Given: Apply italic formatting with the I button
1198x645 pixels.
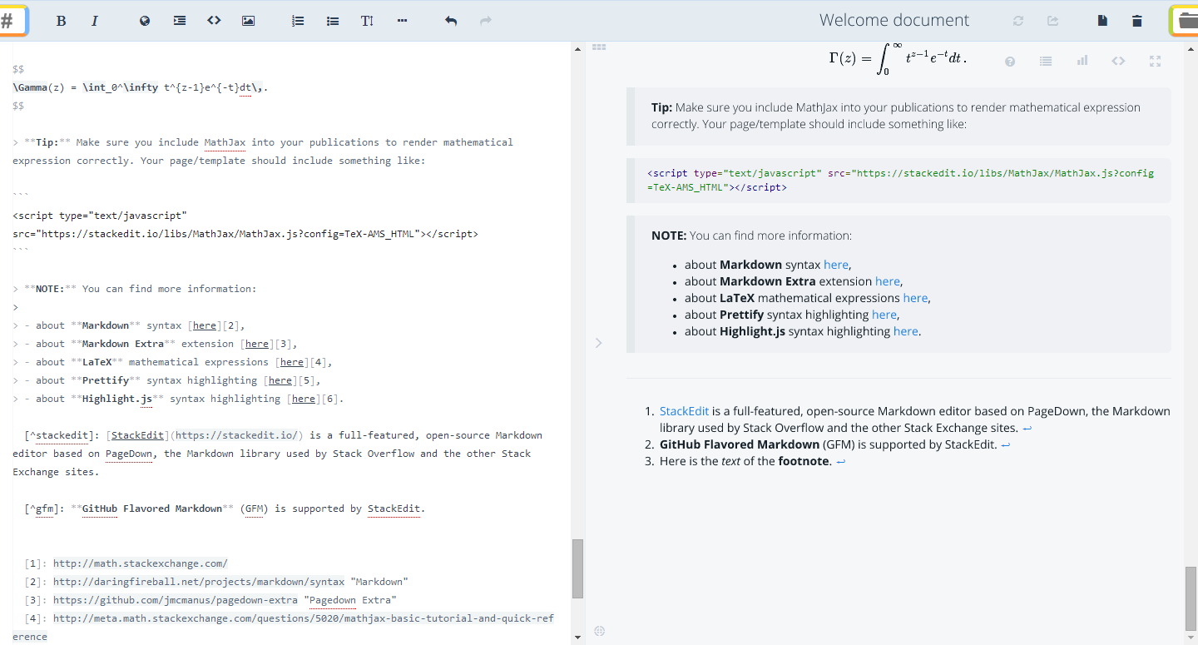Looking at the screenshot, I should coord(95,21).
